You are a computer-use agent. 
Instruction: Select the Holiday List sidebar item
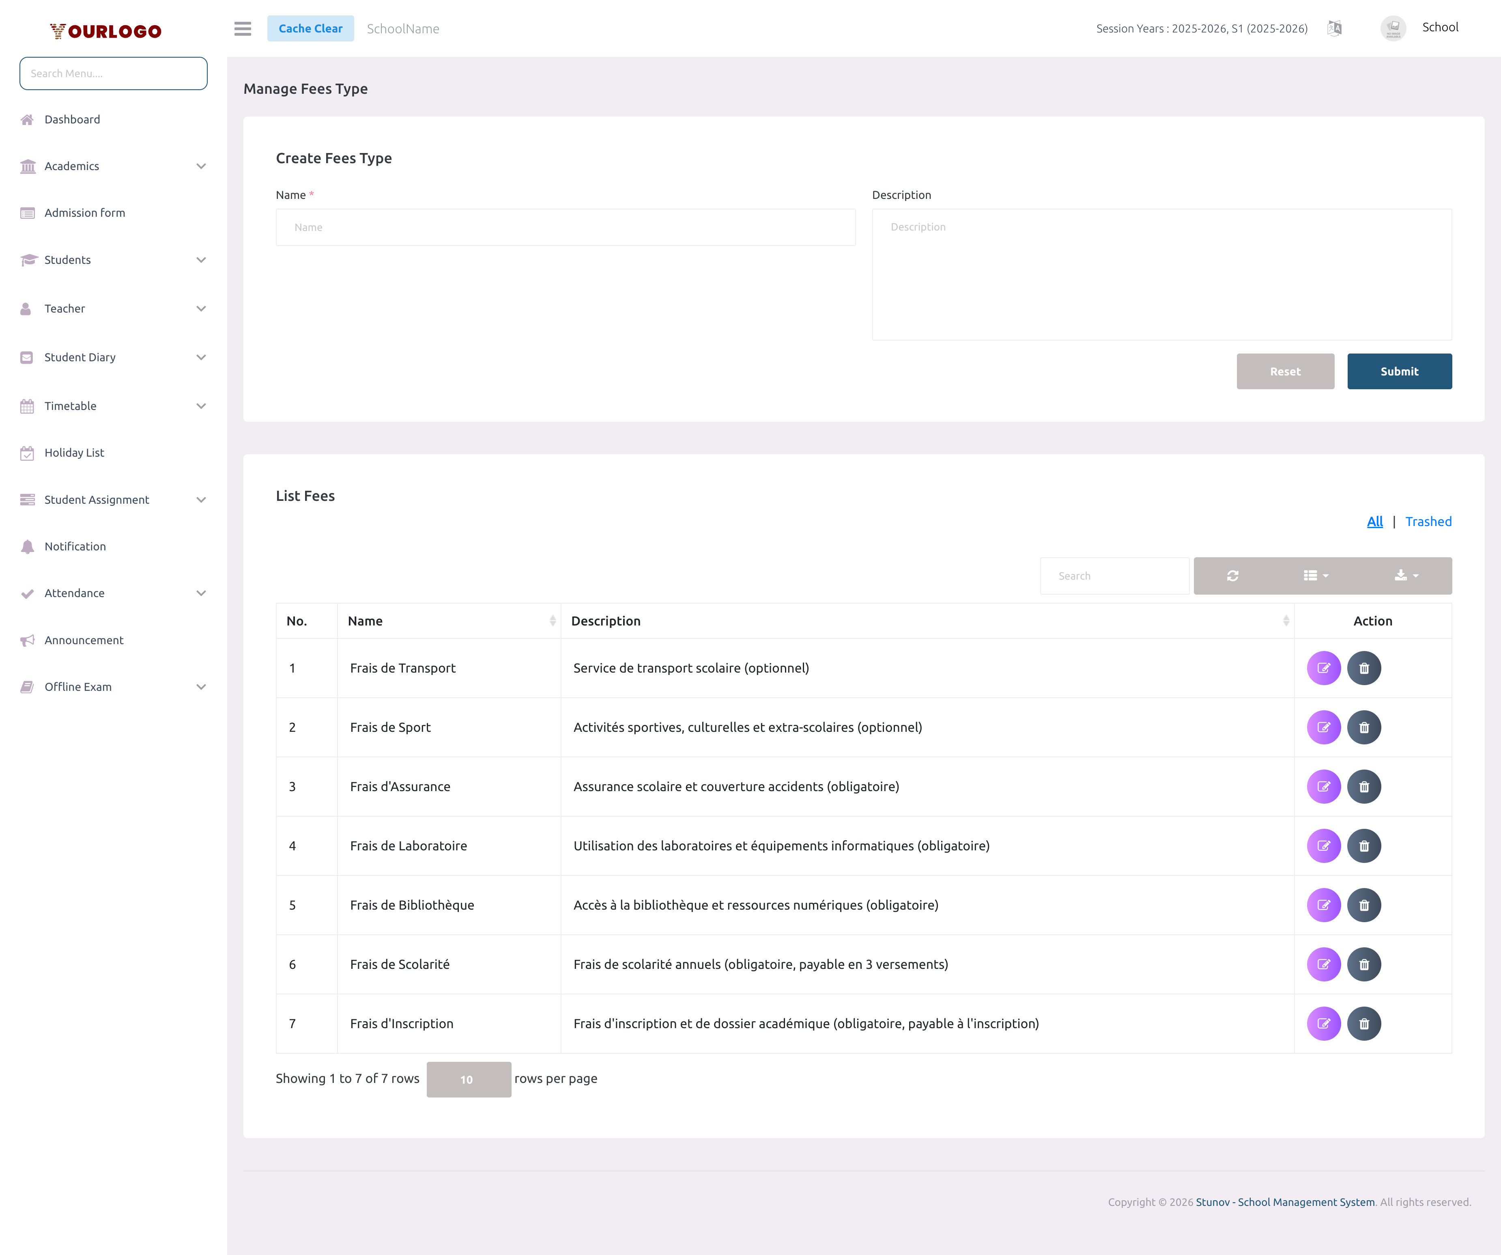73,452
